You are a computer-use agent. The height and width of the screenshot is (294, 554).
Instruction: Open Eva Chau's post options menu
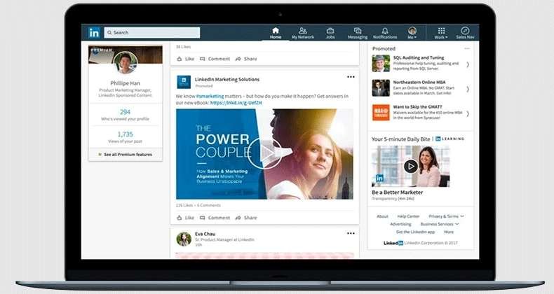(x=351, y=233)
